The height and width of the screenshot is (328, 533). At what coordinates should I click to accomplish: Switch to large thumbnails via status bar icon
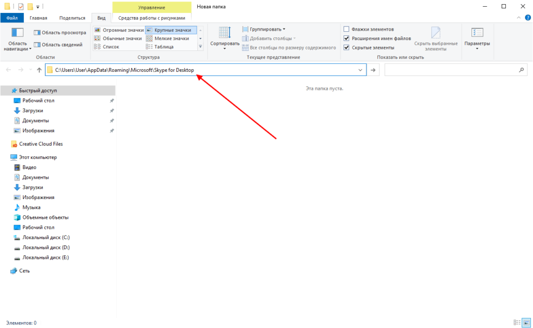(x=527, y=323)
